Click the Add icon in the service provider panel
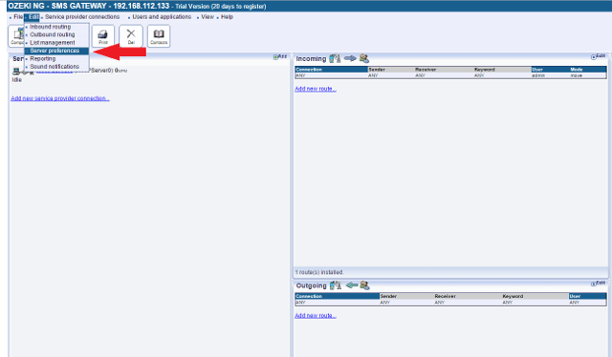Screen dimensions: 612x357 [280, 57]
